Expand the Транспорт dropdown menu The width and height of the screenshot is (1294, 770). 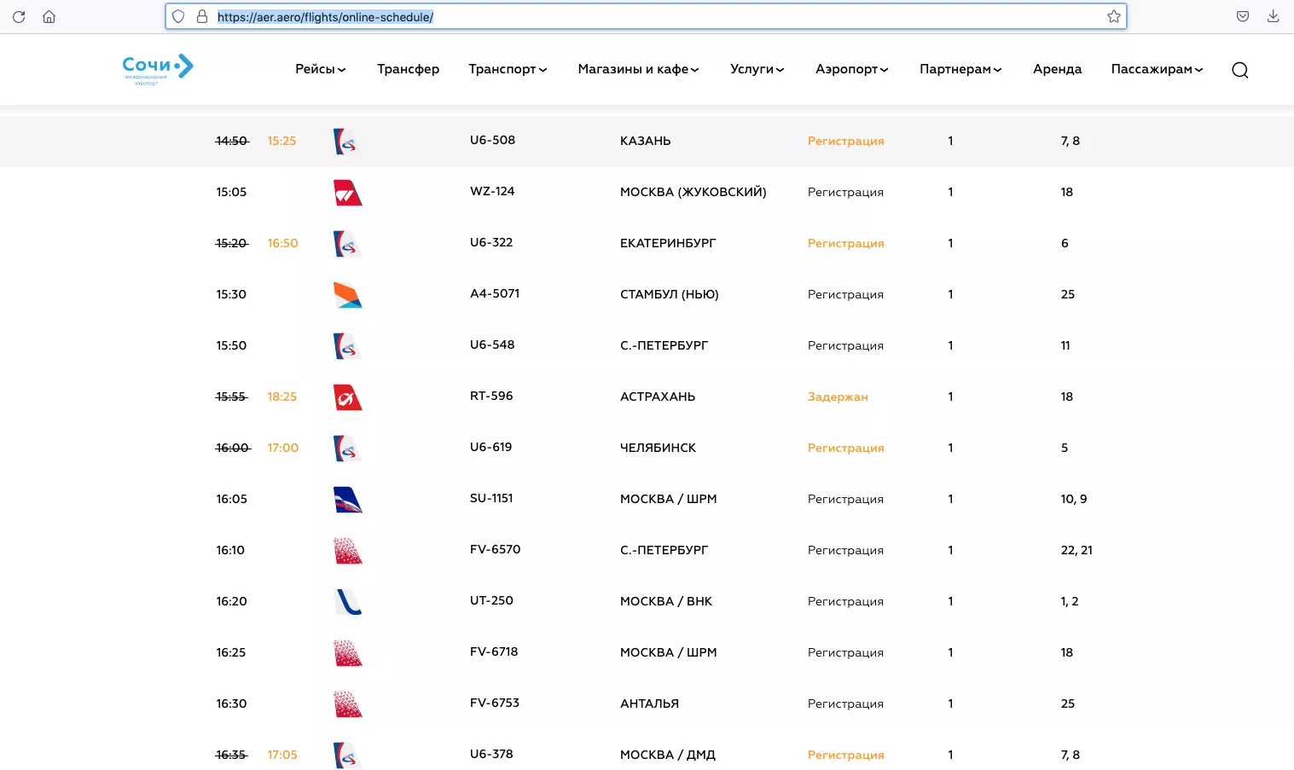(x=508, y=69)
